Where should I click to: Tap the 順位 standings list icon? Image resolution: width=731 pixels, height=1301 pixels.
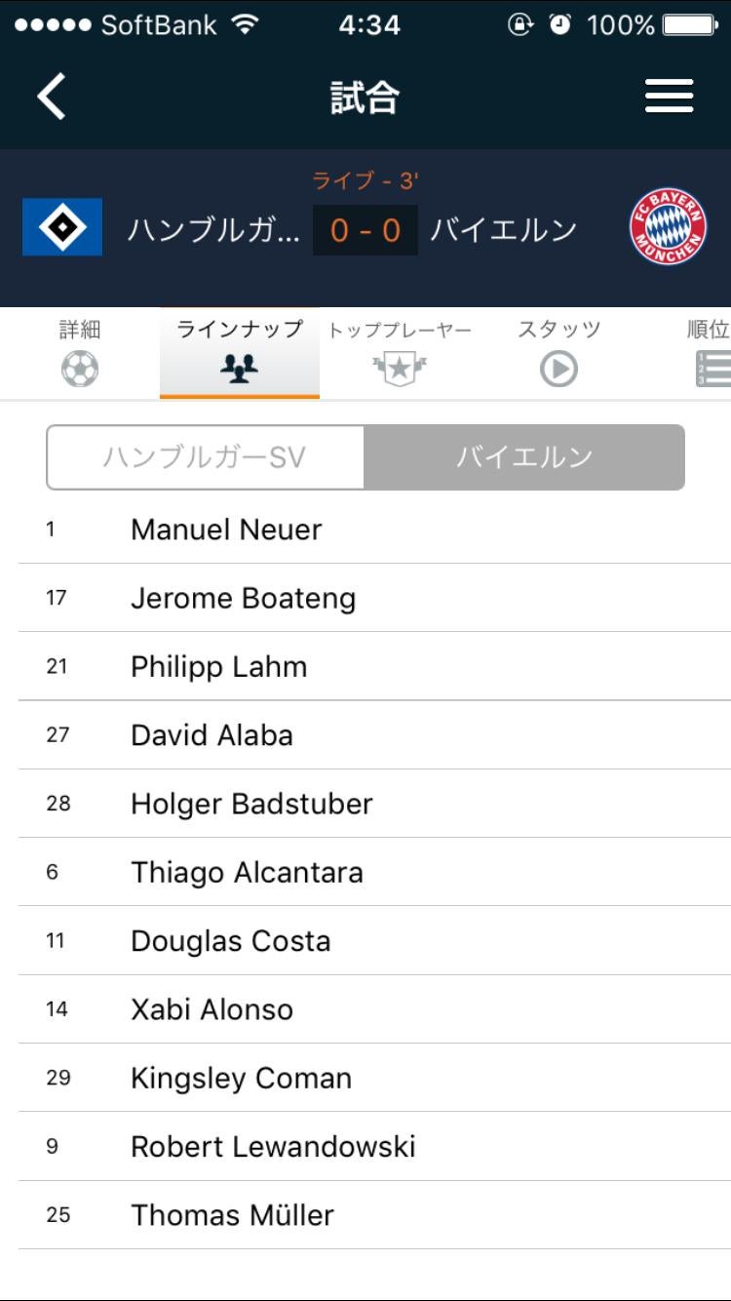point(713,370)
